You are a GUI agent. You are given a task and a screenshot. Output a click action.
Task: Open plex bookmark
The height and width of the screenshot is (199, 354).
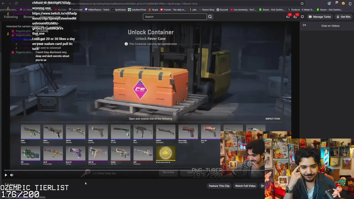pos(193,10)
